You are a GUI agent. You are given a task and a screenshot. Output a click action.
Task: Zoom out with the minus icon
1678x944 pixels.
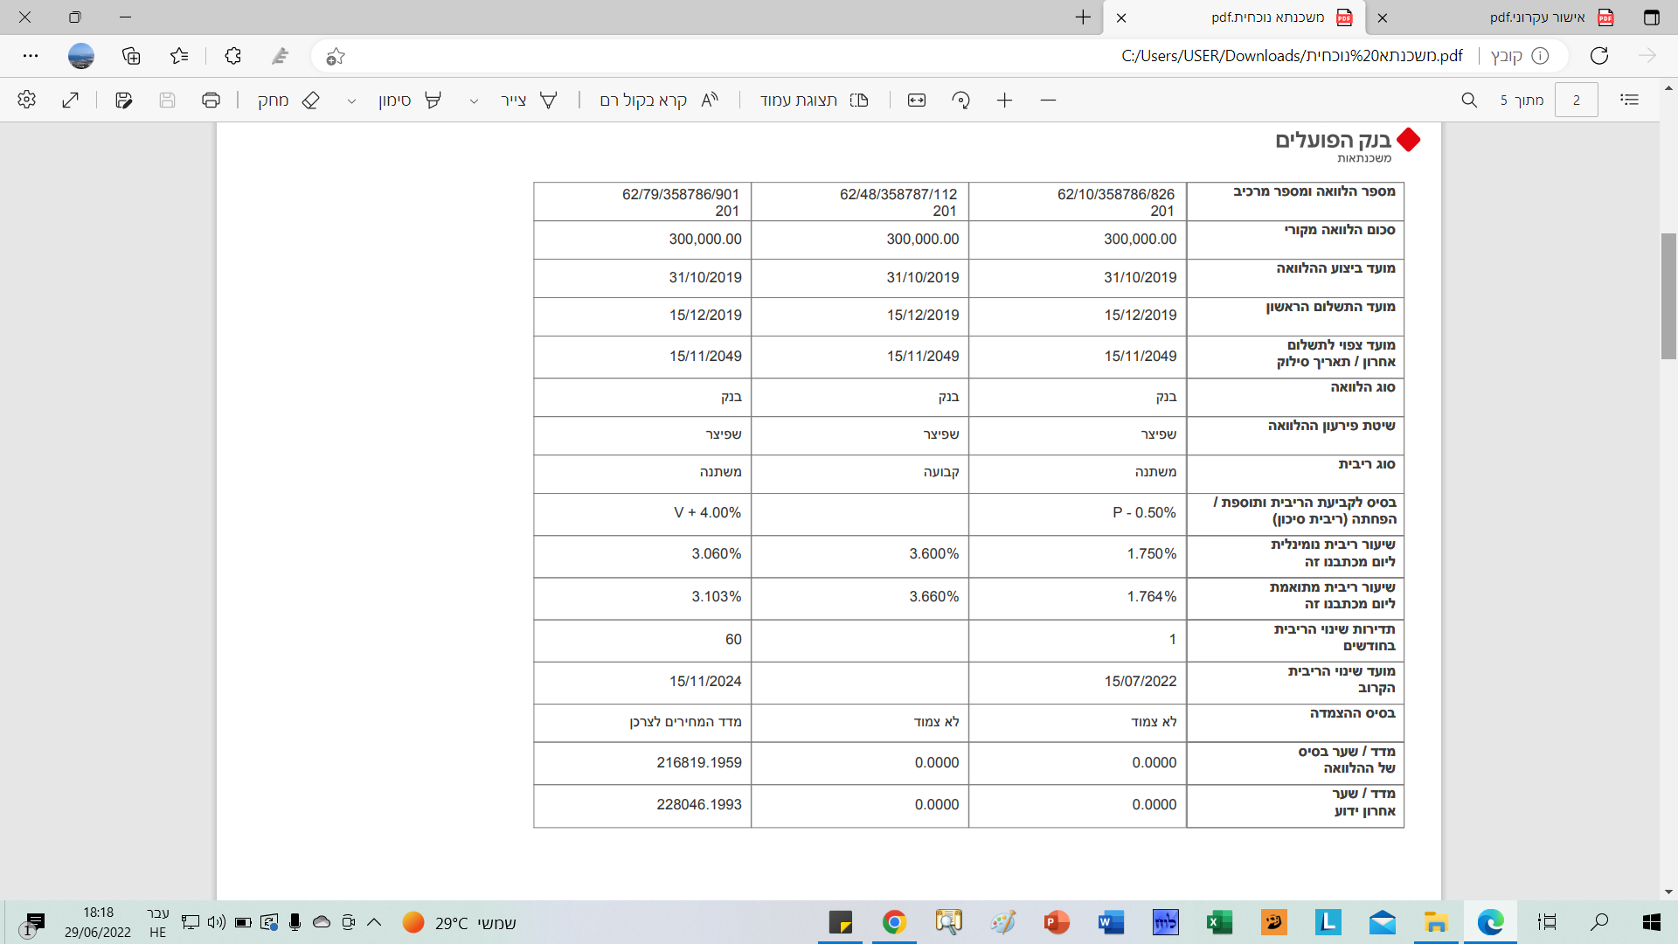point(1048,101)
